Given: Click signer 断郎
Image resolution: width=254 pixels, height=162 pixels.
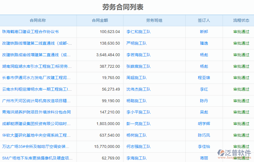Looking at the screenshot, I should (x=204, y=32).
